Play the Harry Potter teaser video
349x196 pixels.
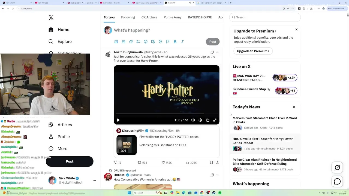coord(118,120)
